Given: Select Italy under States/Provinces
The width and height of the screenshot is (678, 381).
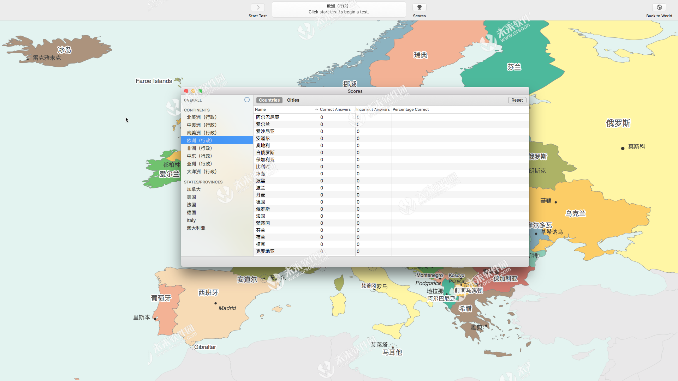Looking at the screenshot, I should click(217, 220).
